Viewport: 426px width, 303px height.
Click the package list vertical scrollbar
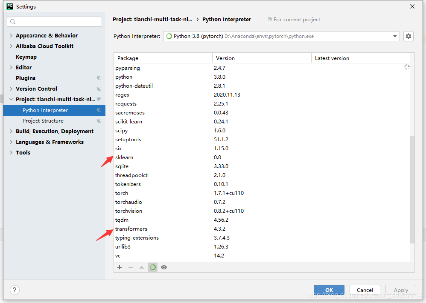412,189
